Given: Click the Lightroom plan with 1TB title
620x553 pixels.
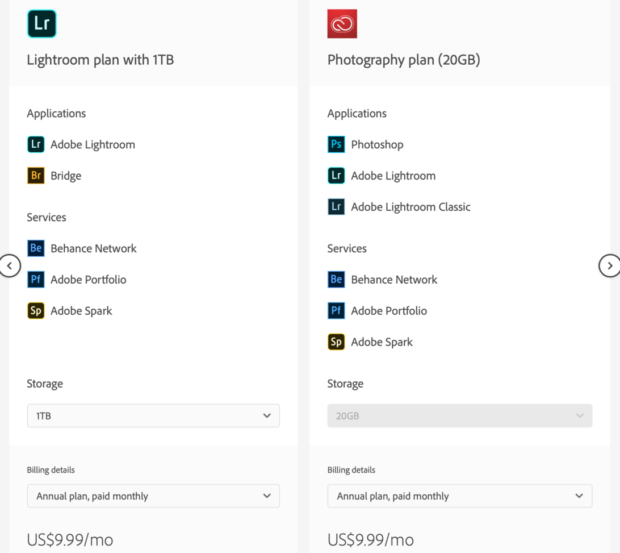Looking at the screenshot, I should click(x=100, y=60).
